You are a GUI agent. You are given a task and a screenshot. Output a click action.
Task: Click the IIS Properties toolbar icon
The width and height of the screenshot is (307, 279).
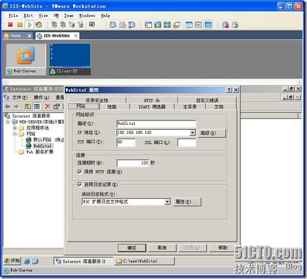click(x=57, y=107)
